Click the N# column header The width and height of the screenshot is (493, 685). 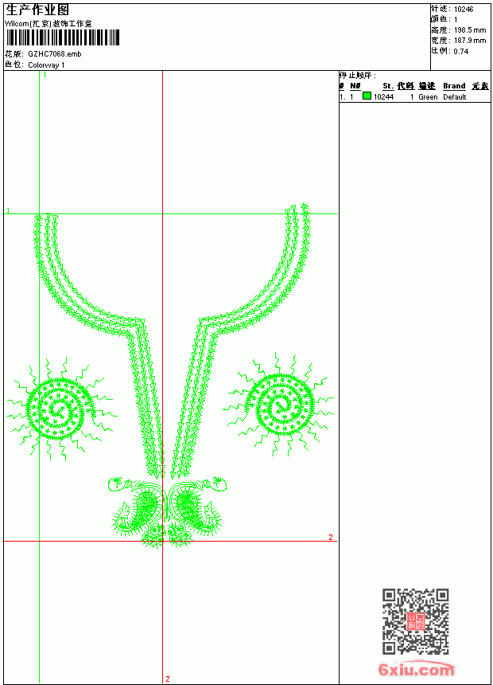[355, 86]
